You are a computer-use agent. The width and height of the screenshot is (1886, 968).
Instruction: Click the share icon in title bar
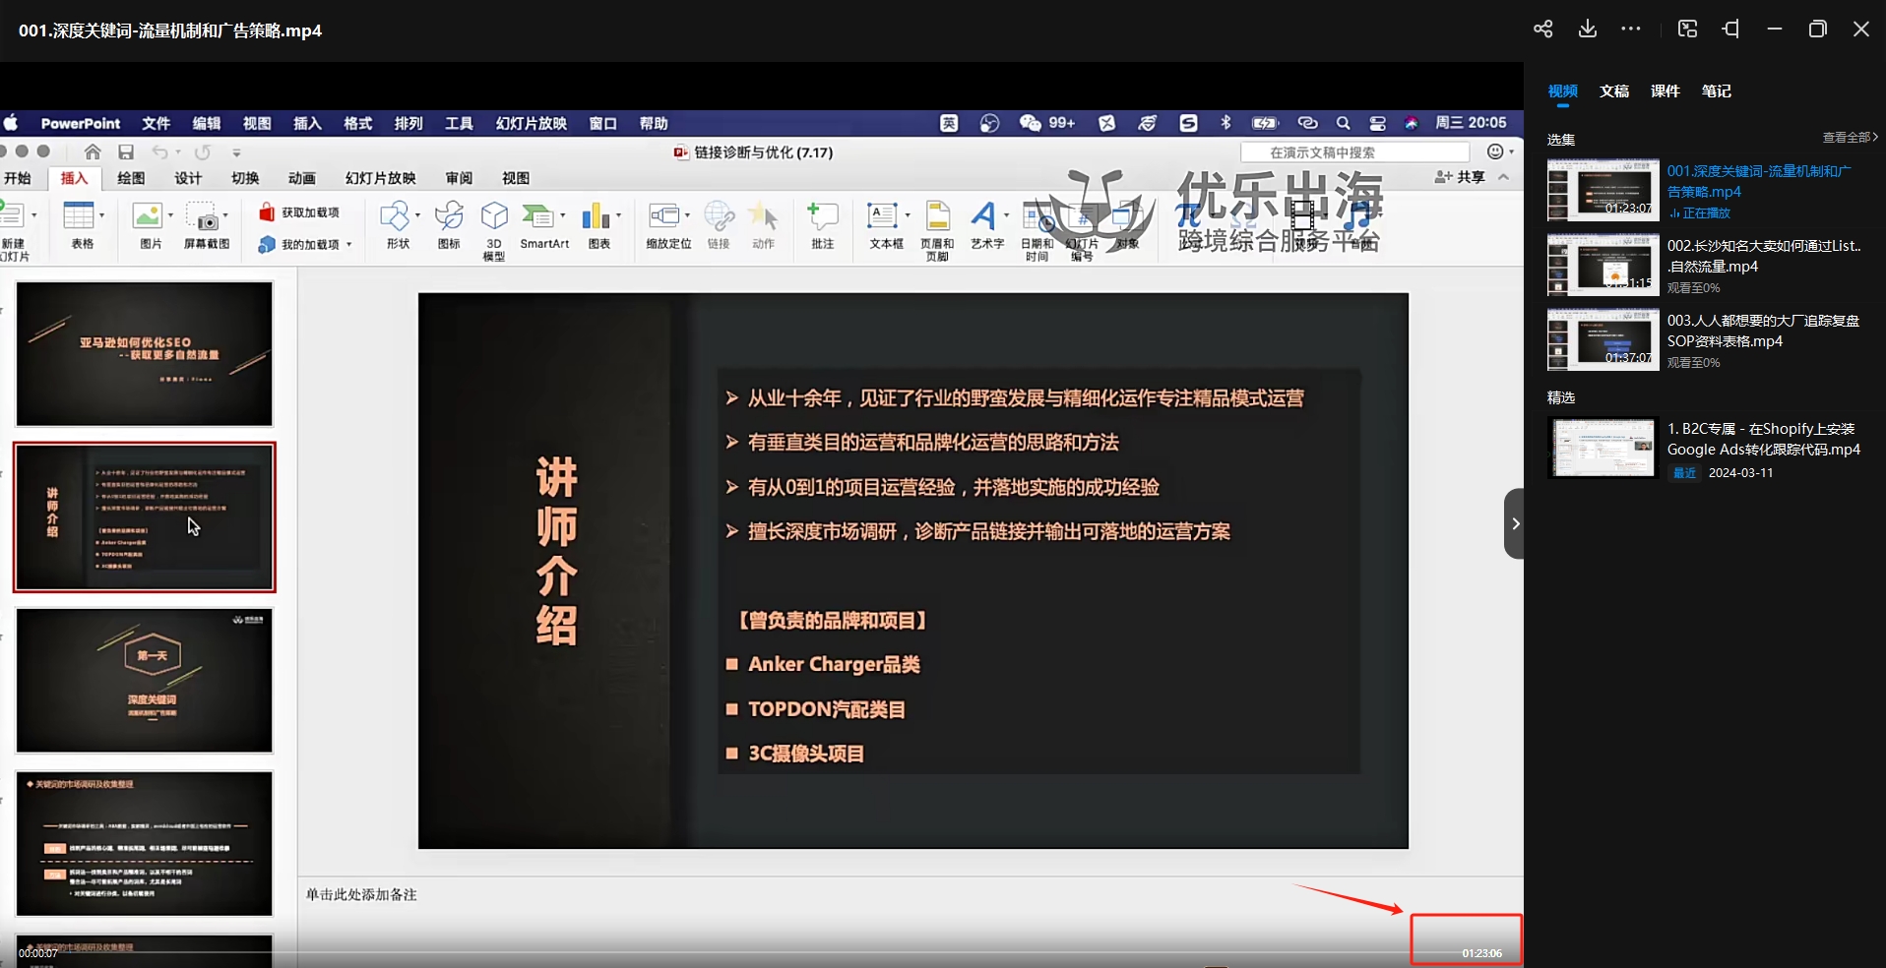click(1542, 30)
